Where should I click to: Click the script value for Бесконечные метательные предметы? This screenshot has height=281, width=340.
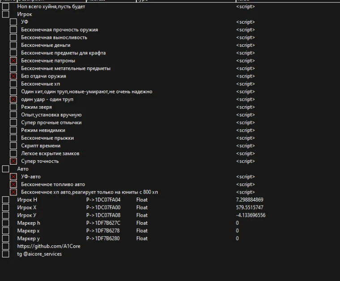(245, 68)
